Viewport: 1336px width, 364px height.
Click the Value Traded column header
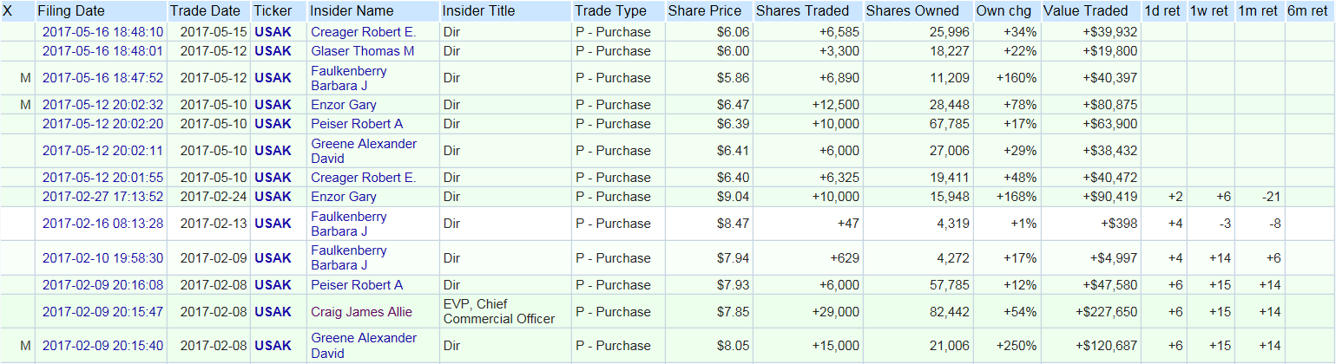[x=1085, y=11]
